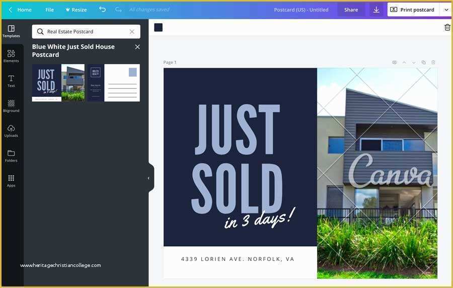The image size is (453, 288).
Task: Collapse the side panel with arrow handle
Action: click(150, 178)
